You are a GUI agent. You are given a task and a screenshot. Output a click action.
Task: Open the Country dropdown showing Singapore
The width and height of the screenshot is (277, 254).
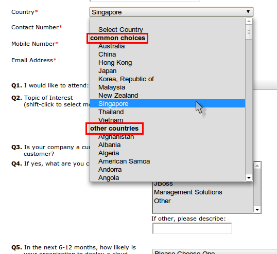pyautogui.click(x=171, y=12)
